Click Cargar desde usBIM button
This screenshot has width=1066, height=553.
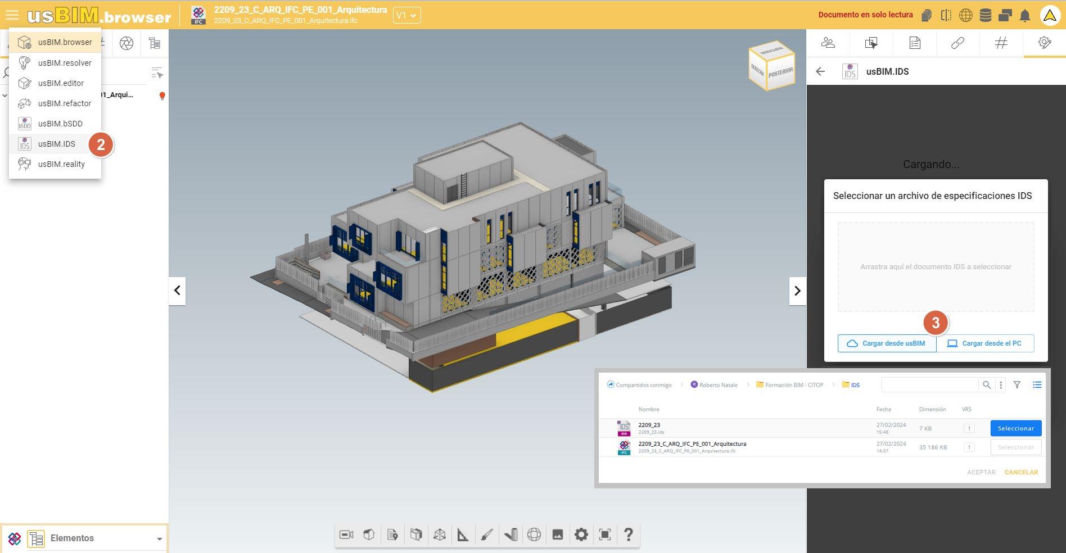pos(887,343)
